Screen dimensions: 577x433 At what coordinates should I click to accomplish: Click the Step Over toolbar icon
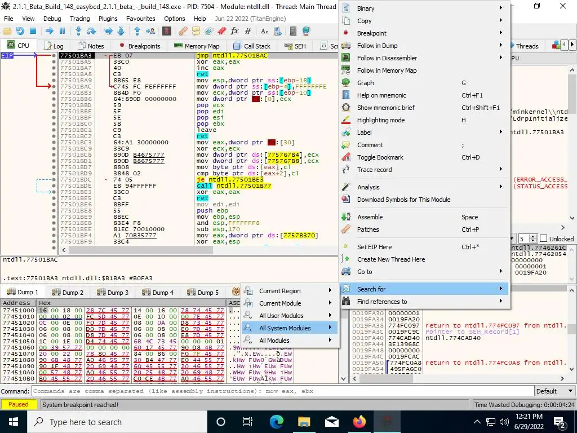[x=91, y=32]
